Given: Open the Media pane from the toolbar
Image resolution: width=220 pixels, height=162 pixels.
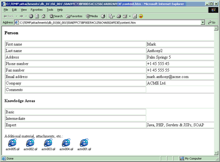Looking at the screenshot, I should click(x=92, y=16).
